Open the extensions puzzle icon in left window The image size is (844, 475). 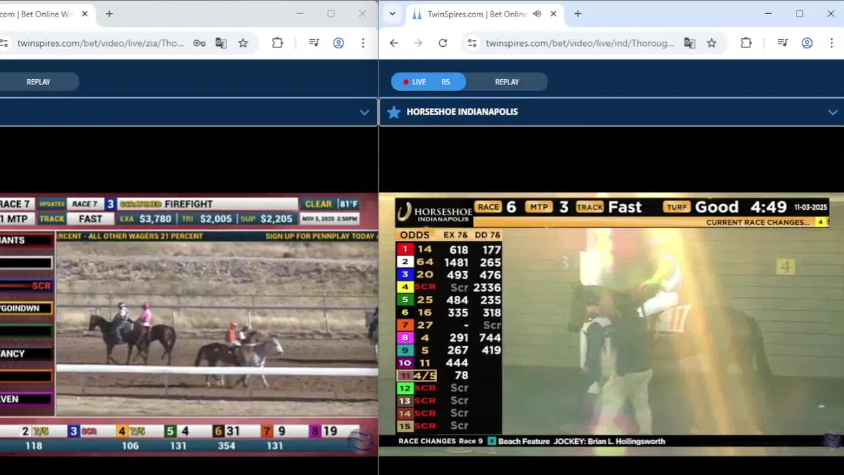pos(277,43)
